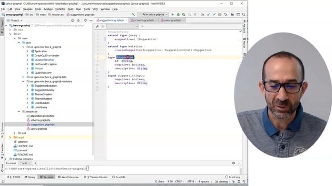Expand the .idea folder
Image resolution: width=332 pixels, height=186 pixels.
click(x=10, y=30)
